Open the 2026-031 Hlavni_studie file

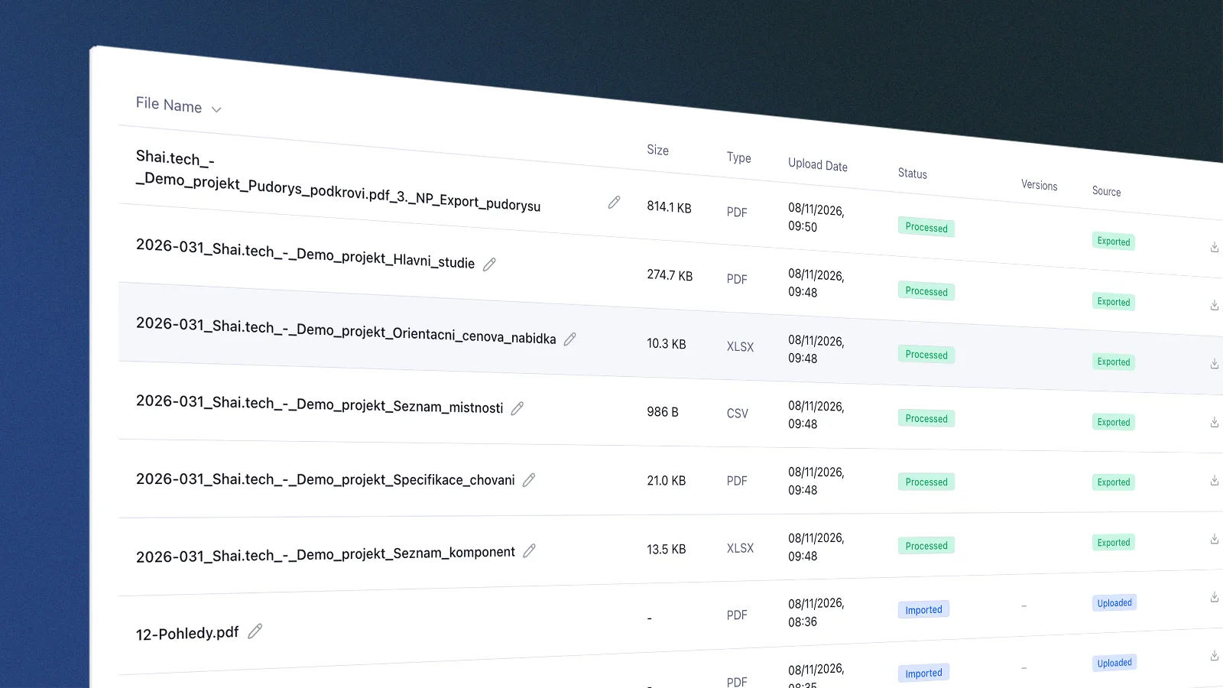click(305, 254)
